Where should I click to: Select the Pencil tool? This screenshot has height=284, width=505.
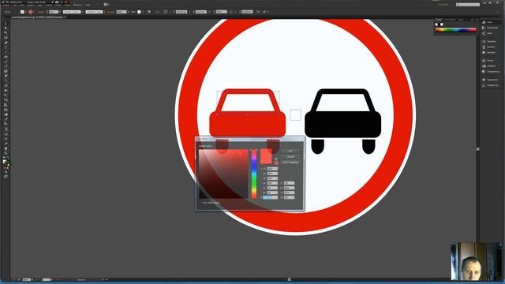tap(6, 66)
